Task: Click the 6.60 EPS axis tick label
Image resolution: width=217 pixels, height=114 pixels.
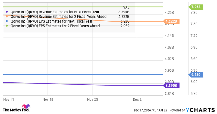Action: coord(194,59)
